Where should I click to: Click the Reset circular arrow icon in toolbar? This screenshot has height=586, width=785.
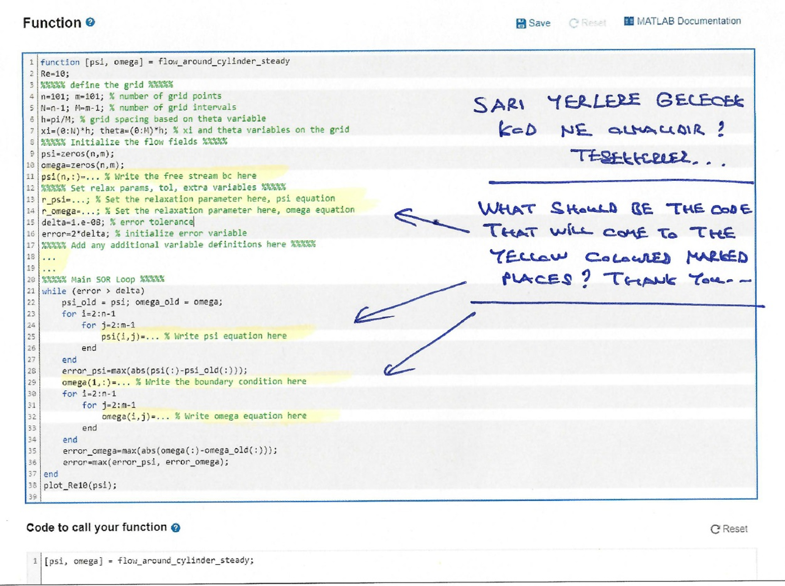pyautogui.click(x=574, y=23)
